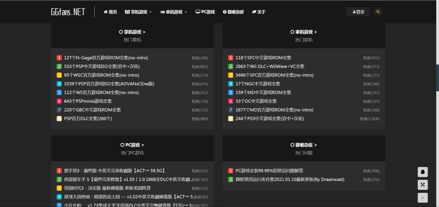
Task: Open PC游戏安装99.99%的常见问题解答 link
Action: coord(269,170)
